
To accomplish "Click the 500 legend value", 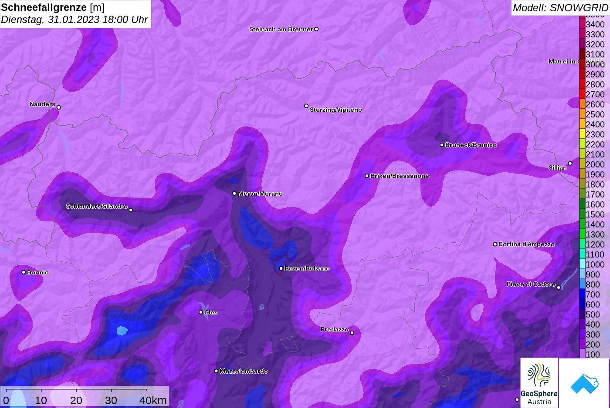I will 593,314.
